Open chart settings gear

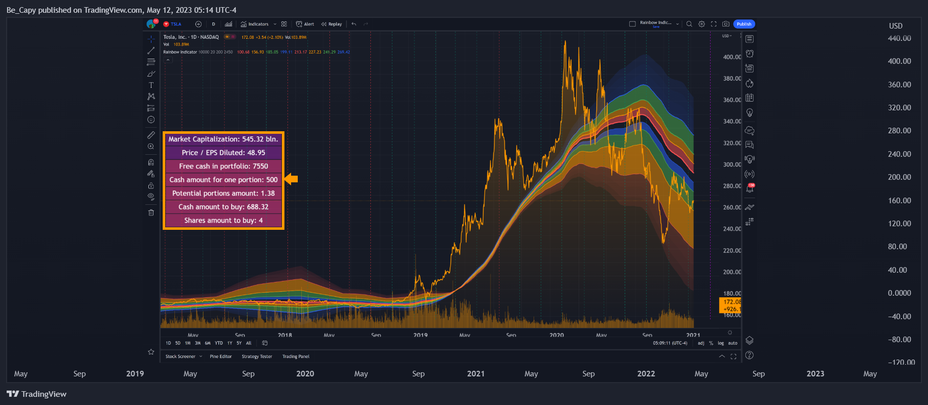pos(701,24)
